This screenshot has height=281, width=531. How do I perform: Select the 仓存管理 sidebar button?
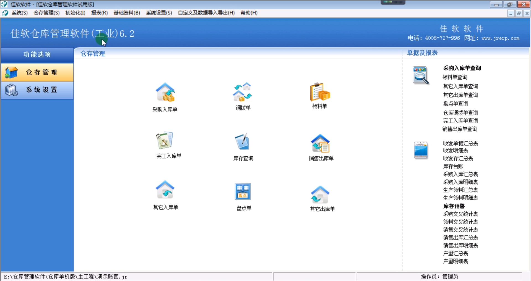(x=37, y=72)
